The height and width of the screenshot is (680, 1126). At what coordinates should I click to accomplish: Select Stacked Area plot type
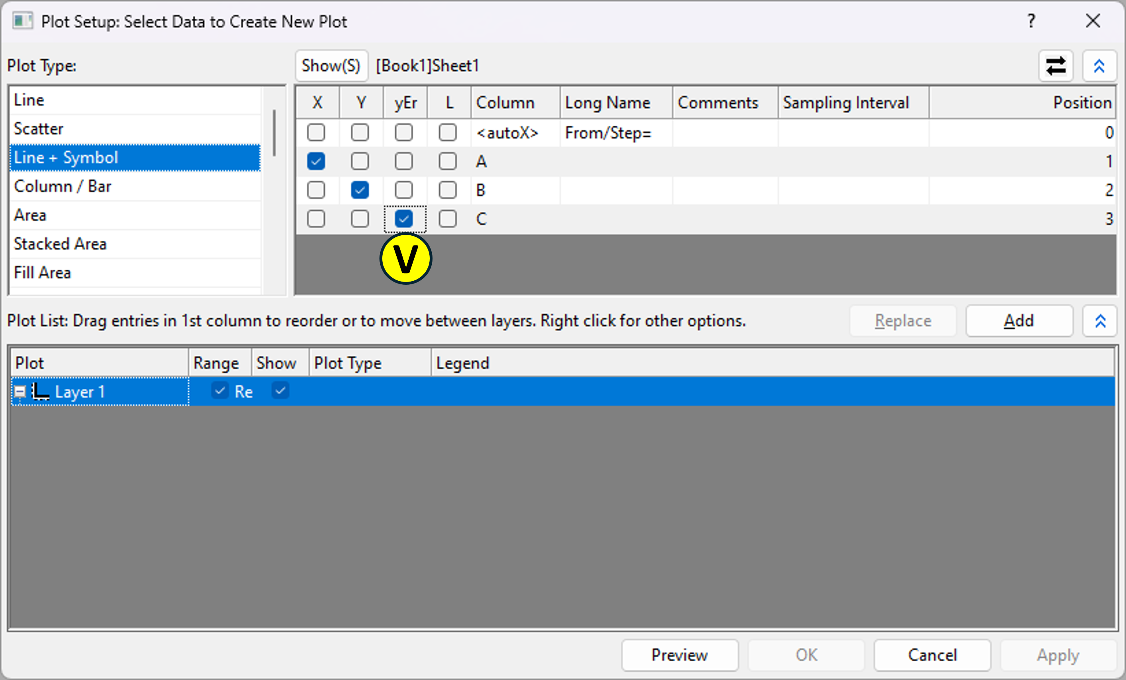click(x=60, y=244)
